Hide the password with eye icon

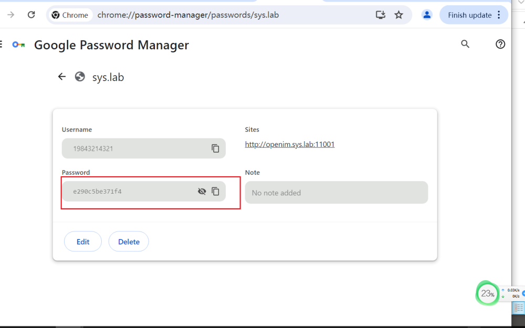pos(202,192)
